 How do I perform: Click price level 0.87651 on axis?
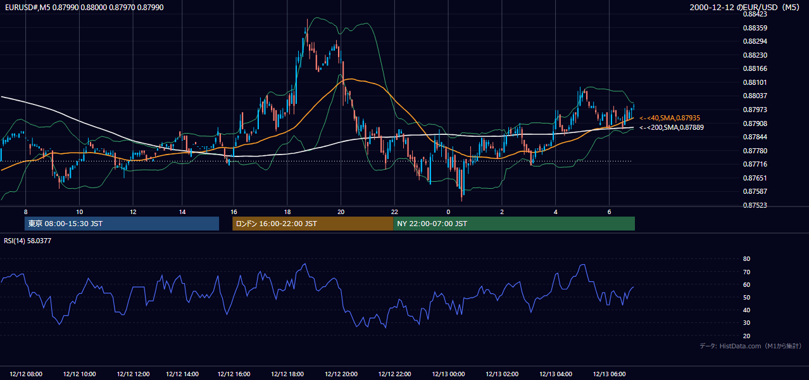(x=755, y=178)
